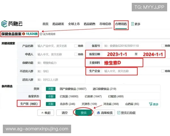Open the 首页 nav item
Image resolution: width=170 pixels, height=136 pixels.
[45, 24]
